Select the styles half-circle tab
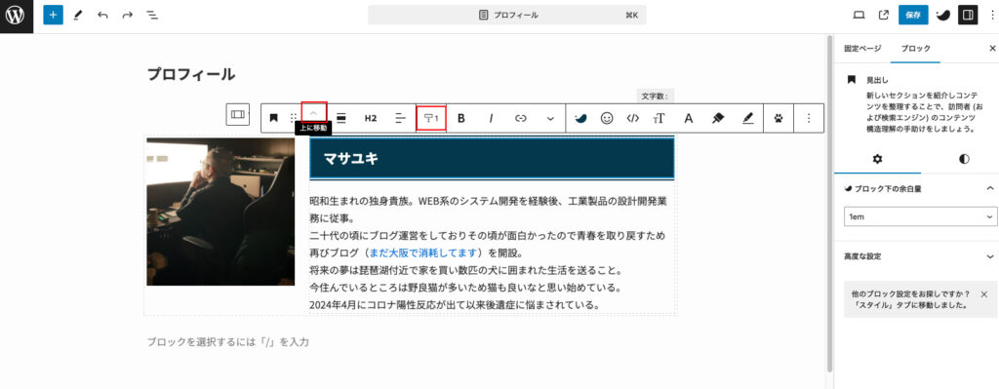 [964, 159]
